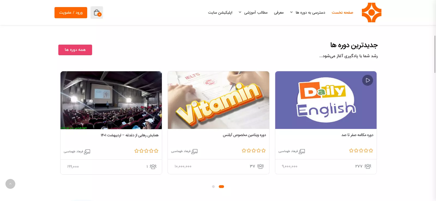Open the shopping cart icon

97,13
